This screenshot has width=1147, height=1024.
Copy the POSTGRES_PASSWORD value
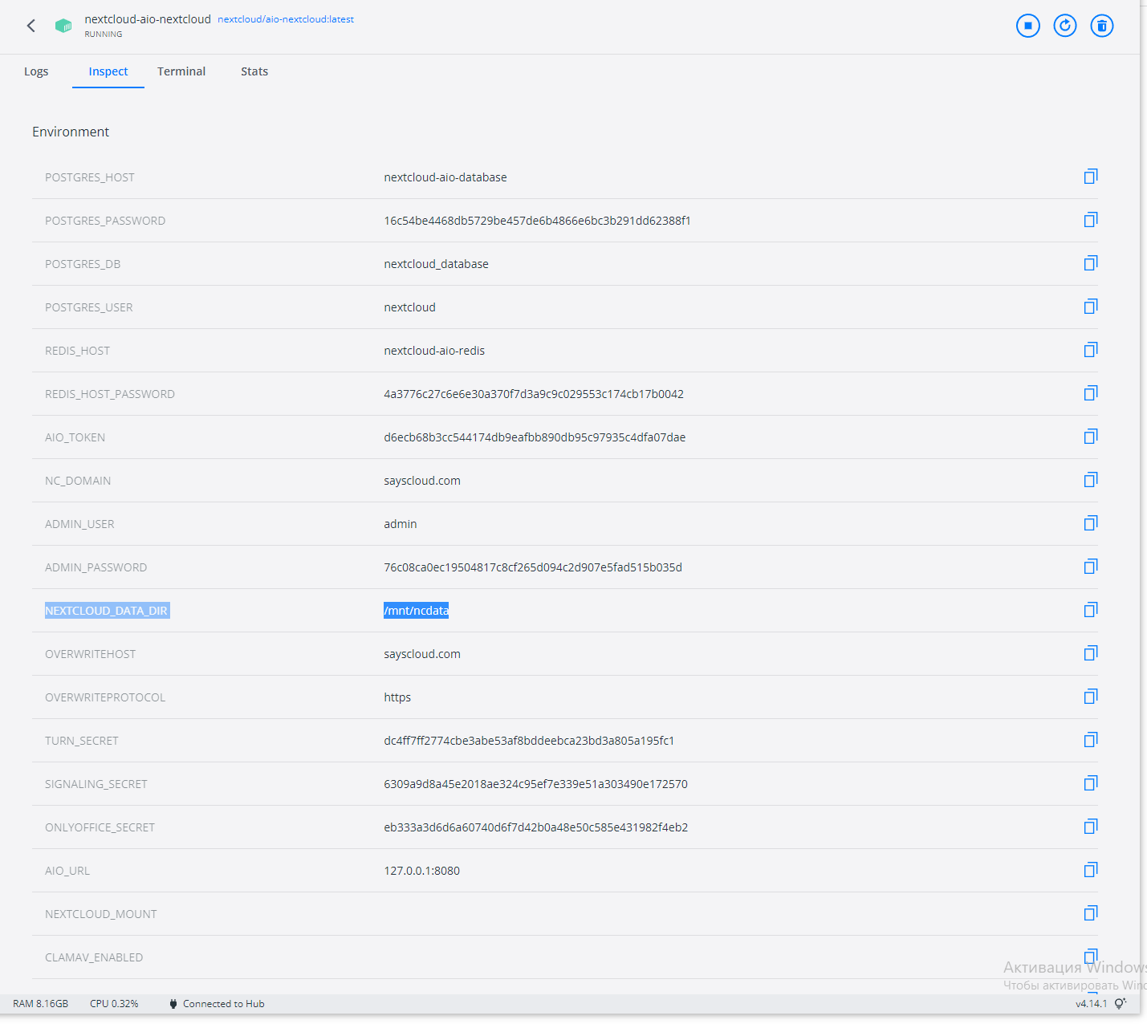click(x=1091, y=220)
